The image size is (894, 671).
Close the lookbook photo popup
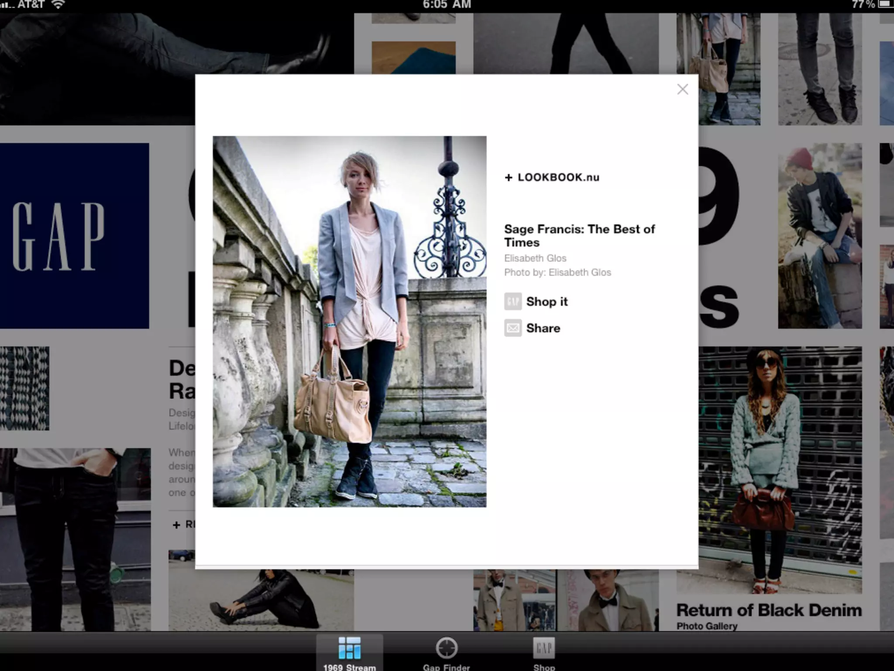[x=682, y=90]
